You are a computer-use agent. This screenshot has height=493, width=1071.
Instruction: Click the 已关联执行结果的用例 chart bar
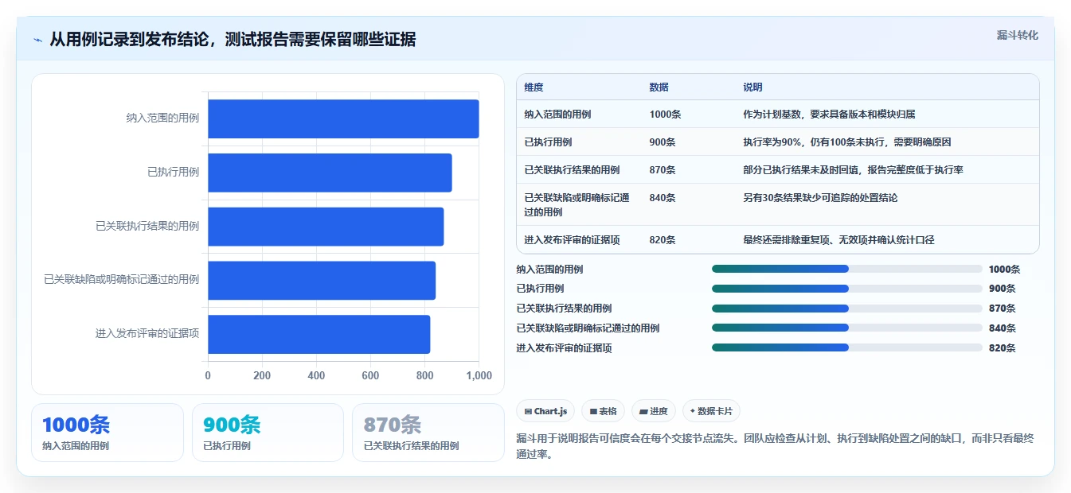click(326, 227)
